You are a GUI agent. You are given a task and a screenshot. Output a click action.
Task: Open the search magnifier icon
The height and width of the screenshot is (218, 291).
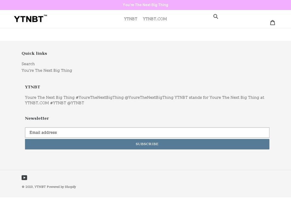click(216, 16)
